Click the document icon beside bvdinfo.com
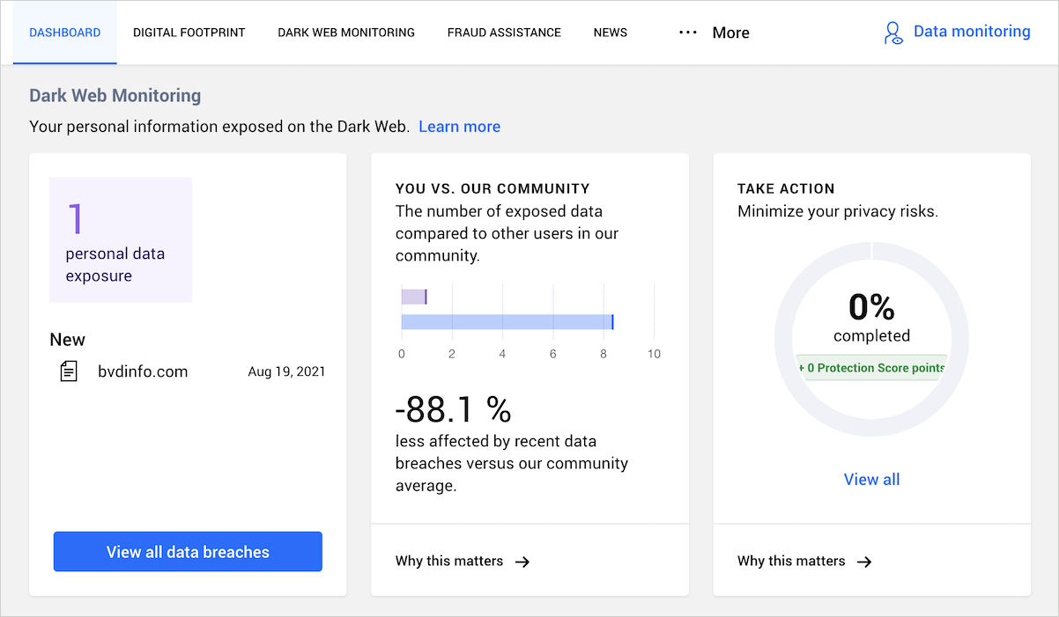1059x617 pixels. (x=69, y=371)
